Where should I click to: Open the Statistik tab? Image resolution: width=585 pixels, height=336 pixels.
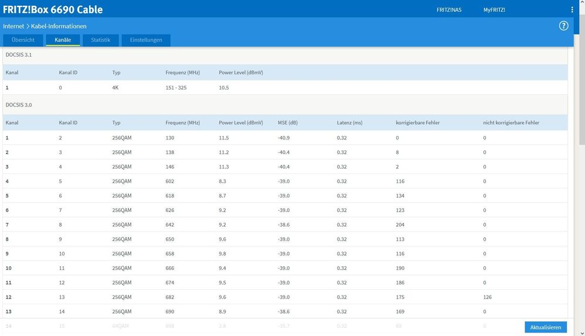(x=101, y=40)
